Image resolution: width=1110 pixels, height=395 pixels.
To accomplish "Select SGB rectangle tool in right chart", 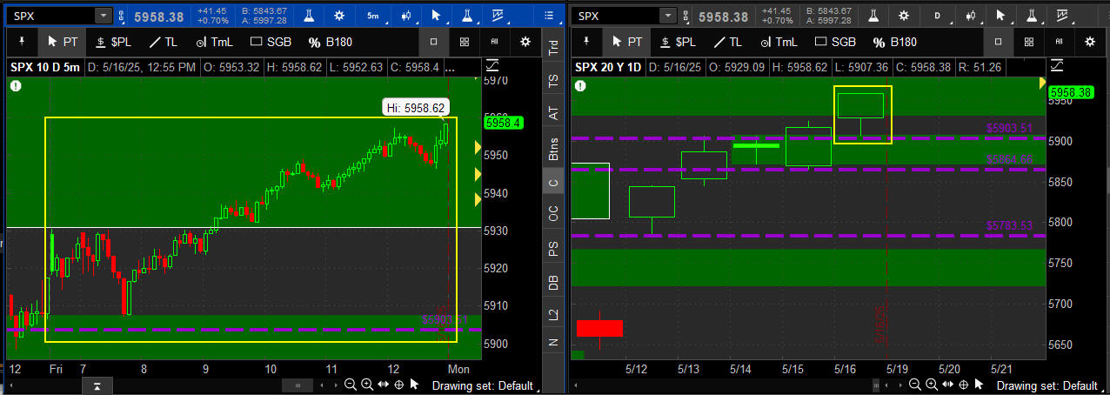I will click(x=839, y=42).
